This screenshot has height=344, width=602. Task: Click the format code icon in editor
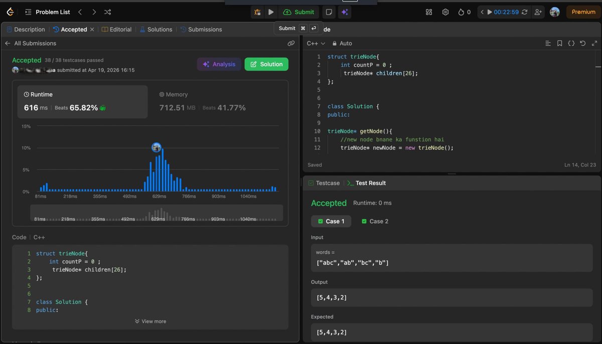click(x=548, y=44)
